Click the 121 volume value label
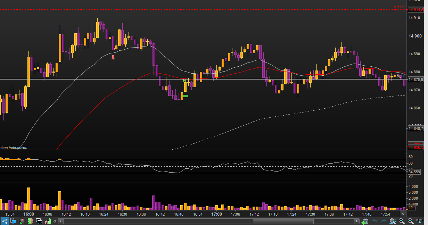The image size is (428, 225). pyautogui.click(x=411, y=208)
